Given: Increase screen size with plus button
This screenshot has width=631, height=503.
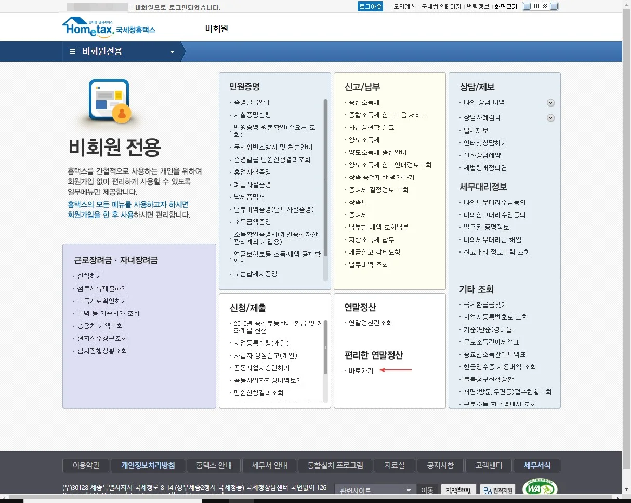Looking at the screenshot, I should (x=554, y=6).
